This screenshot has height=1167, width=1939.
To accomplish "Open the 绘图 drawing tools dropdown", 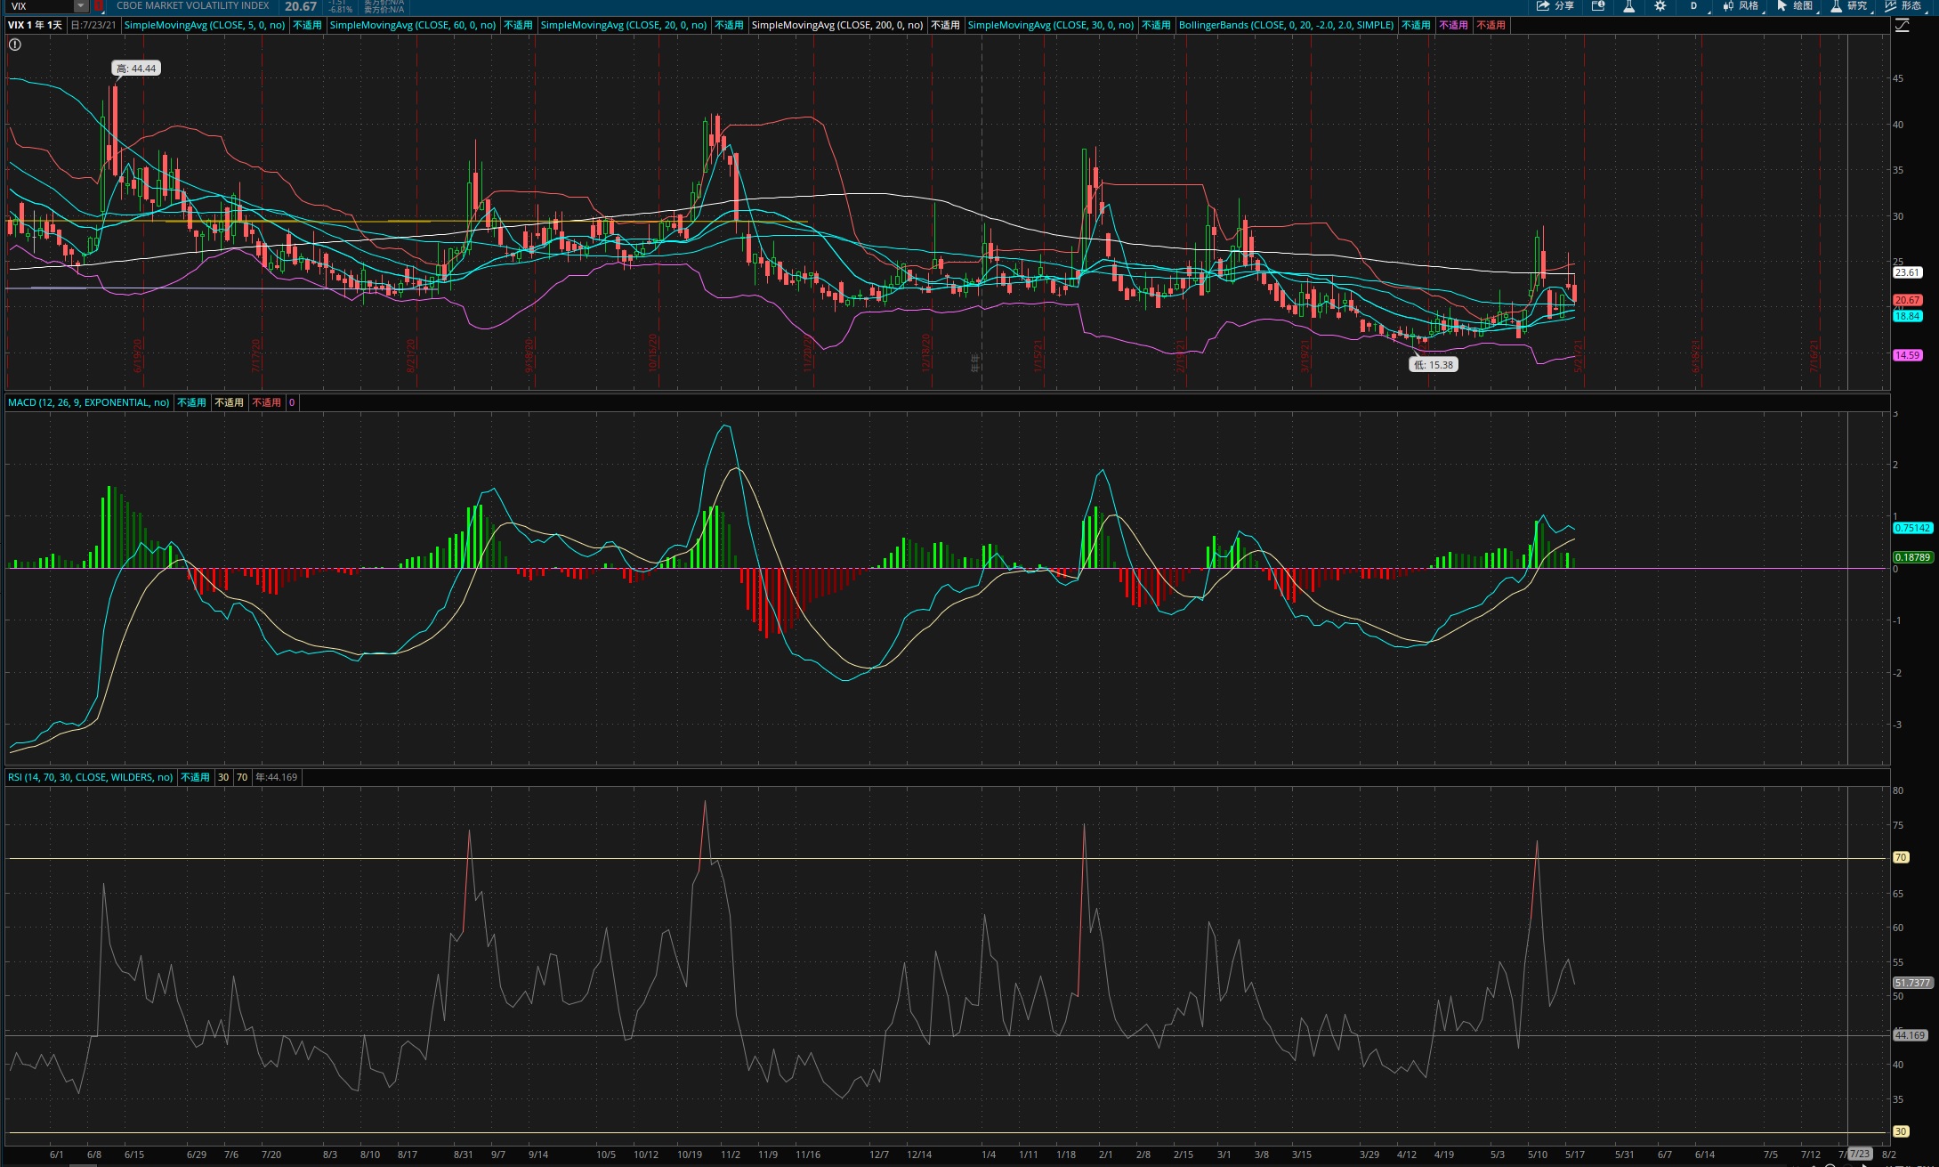I will click(1797, 6).
